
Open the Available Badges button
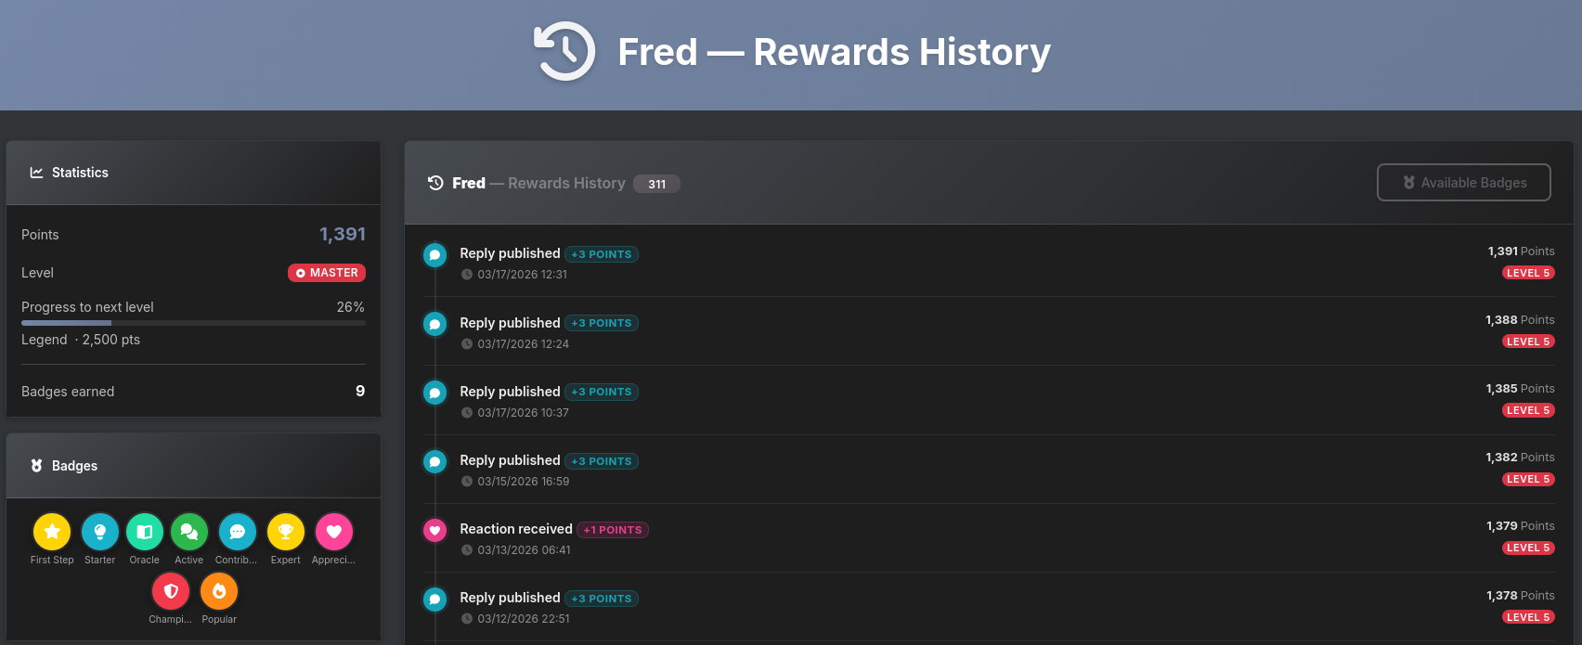1463,183
